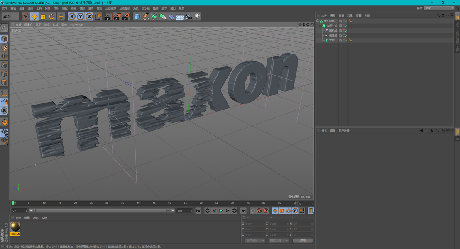The image size is (460, 249).
Task: Go to the end of the animation
Action: 243,210
